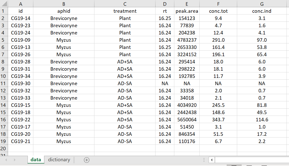This screenshot has height=166, width=289.
Task: Click the treatment header cell
Action: click(125, 11)
